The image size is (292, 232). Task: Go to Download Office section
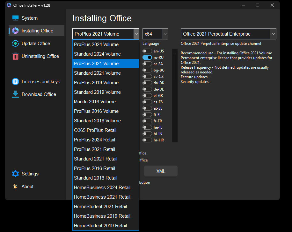pos(36,94)
